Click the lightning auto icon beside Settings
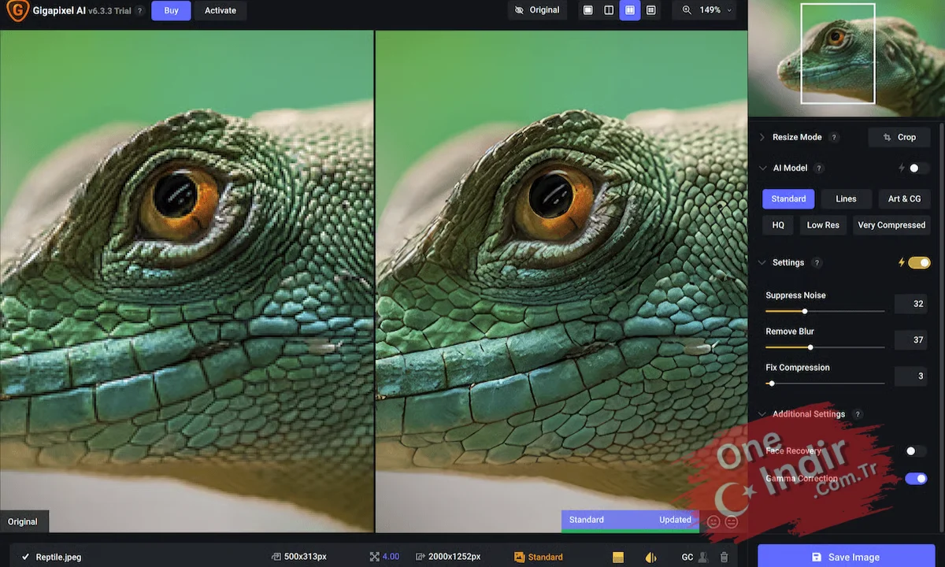Screen dimensions: 945x567 [902, 262]
